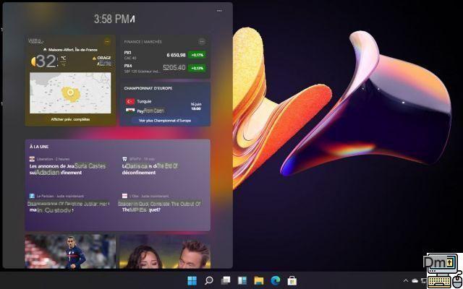Click the CHAMPIONNAT D'EUROPE widget title

(x=148, y=88)
